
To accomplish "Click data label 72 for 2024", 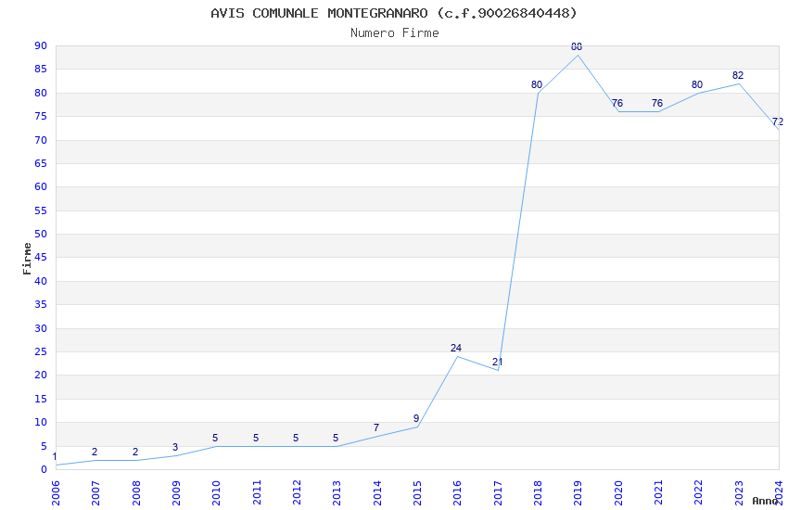I will [778, 121].
